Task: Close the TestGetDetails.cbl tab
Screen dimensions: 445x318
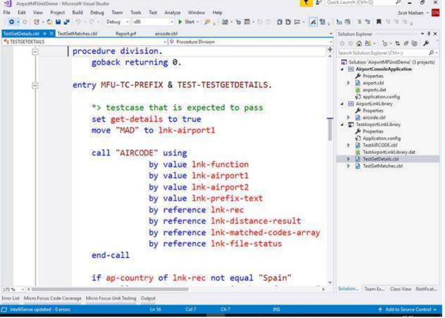Action: [51, 33]
